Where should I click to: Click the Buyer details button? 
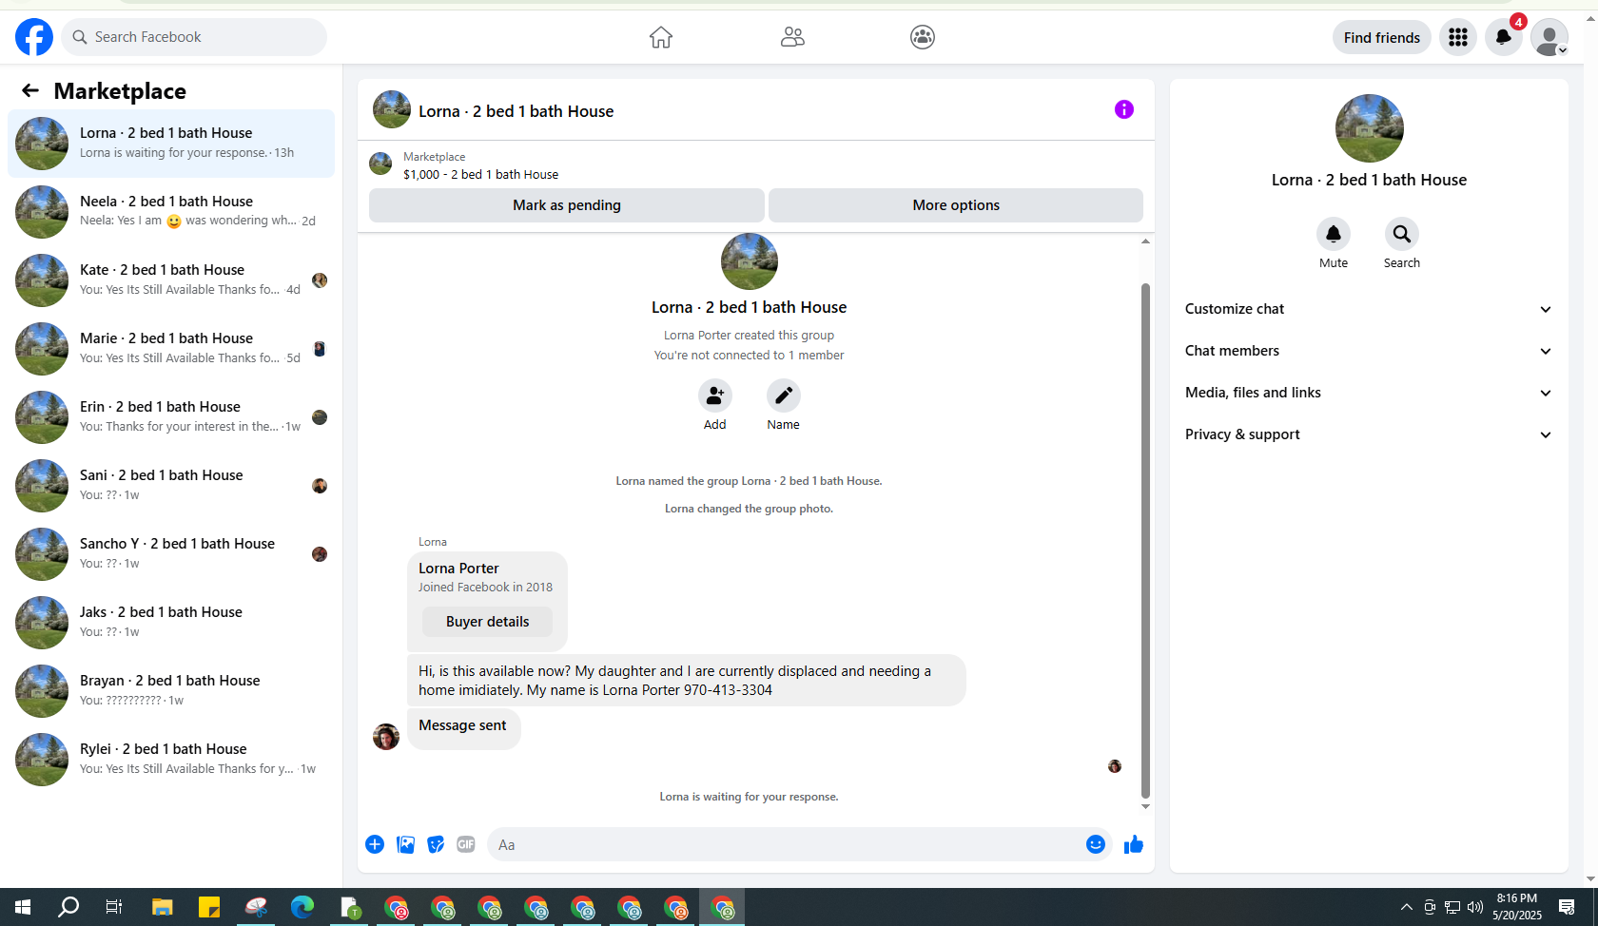click(487, 622)
